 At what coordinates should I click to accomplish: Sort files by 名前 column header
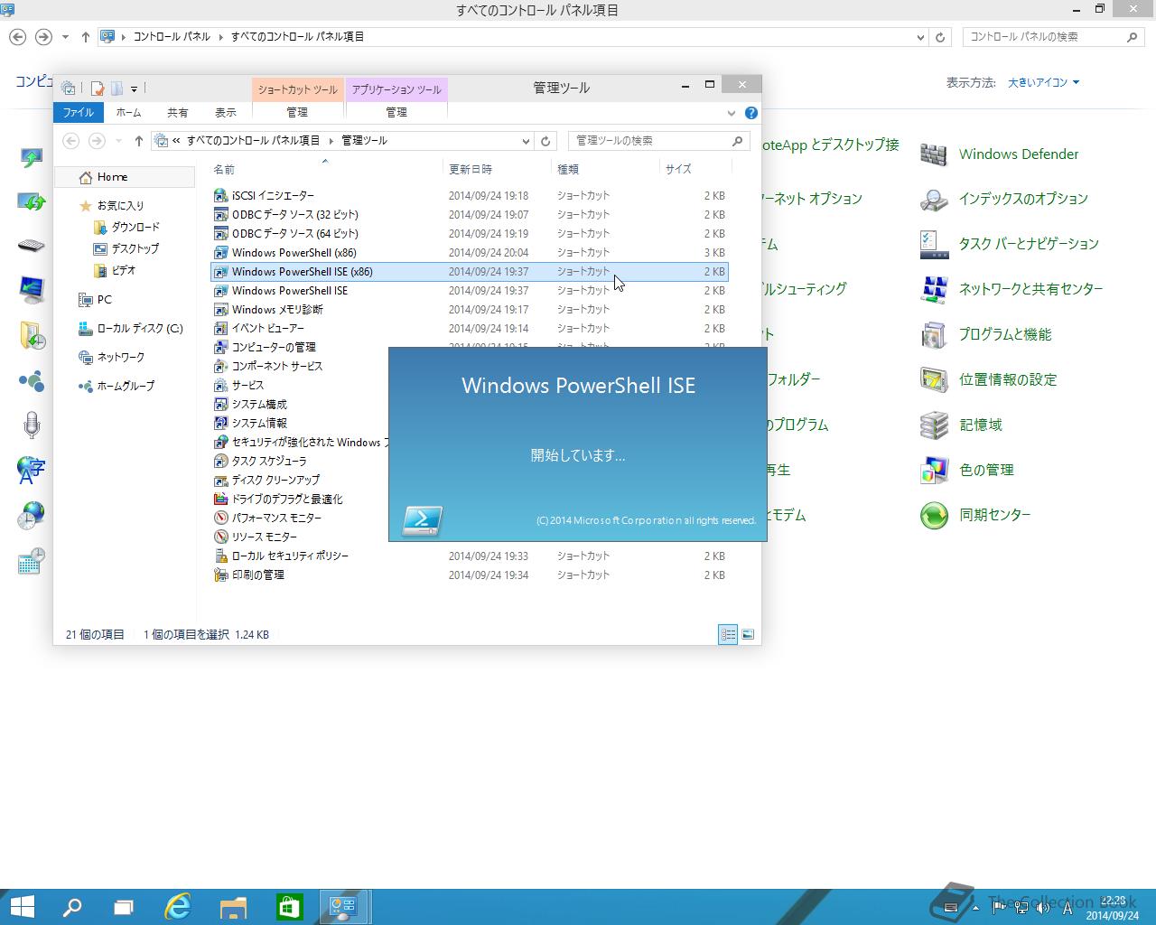tap(325, 169)
